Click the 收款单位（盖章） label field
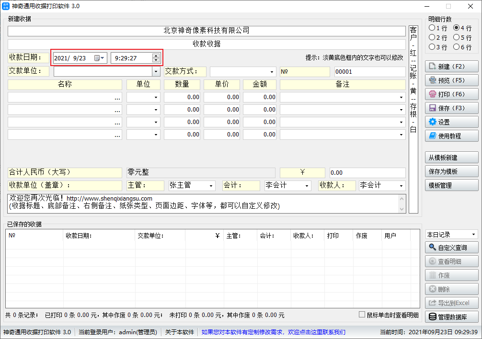The height and width of the screenshot is (339, 482). coord(65,185)
